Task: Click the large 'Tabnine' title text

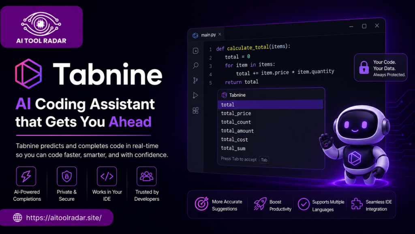Action: coord(107,74)
